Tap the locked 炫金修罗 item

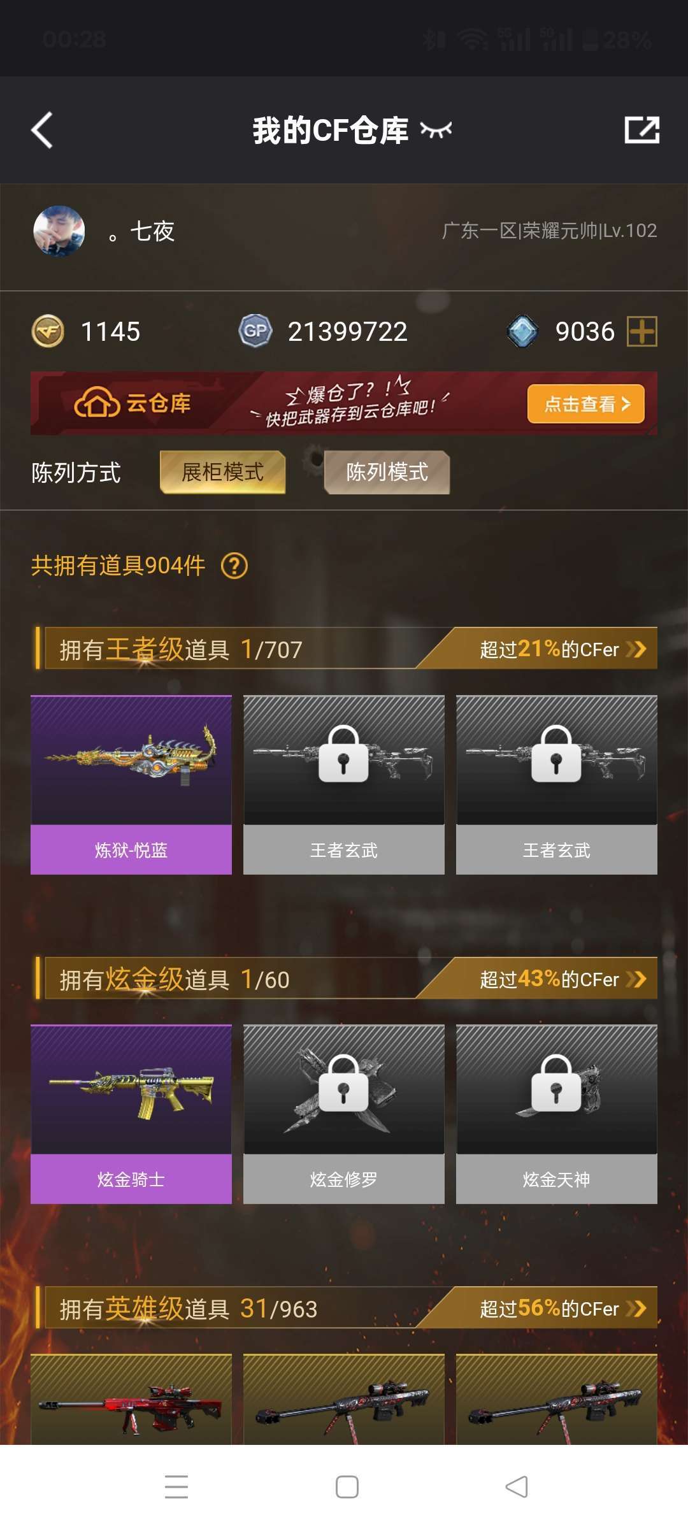pos(344,1114)
